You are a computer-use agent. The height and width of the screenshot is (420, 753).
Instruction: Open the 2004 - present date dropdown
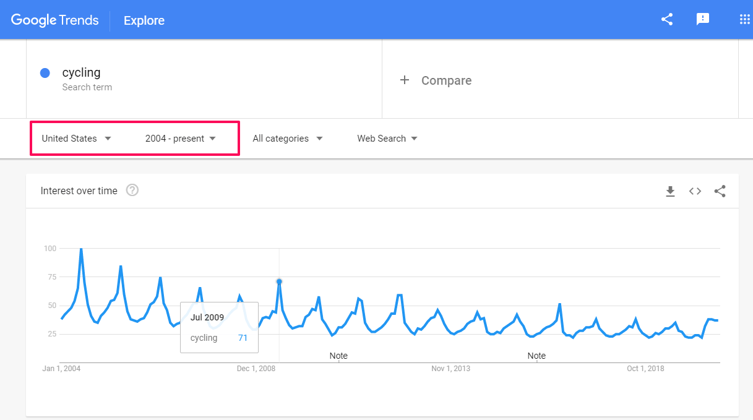[180, 139]
